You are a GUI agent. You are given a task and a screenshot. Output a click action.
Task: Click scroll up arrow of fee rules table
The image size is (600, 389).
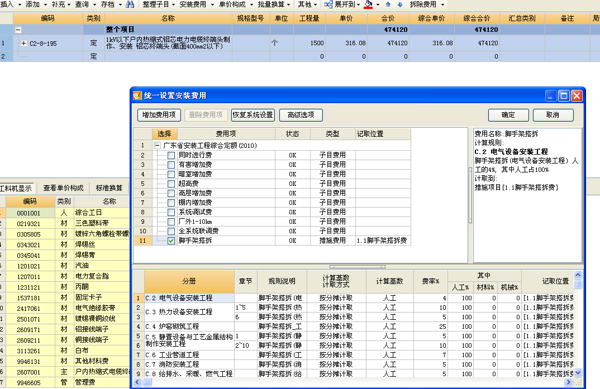point(578,275)
